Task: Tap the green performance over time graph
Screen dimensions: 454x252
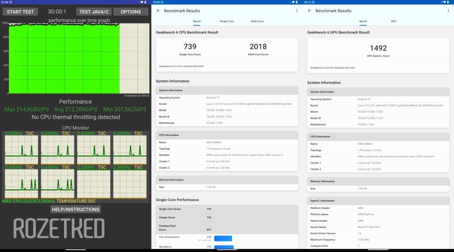Action: [64, 59]
